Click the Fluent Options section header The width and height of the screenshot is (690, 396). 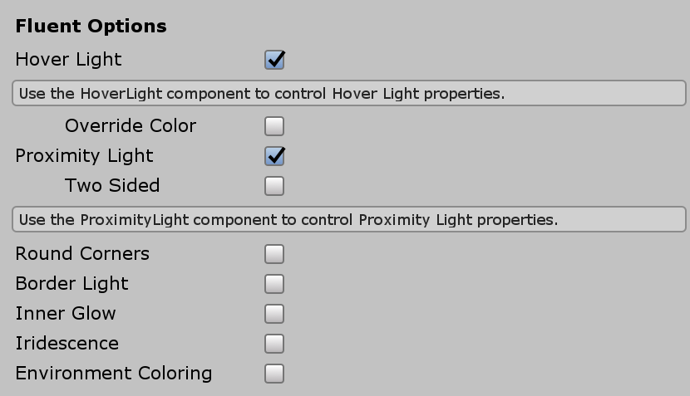coord(91,27)
